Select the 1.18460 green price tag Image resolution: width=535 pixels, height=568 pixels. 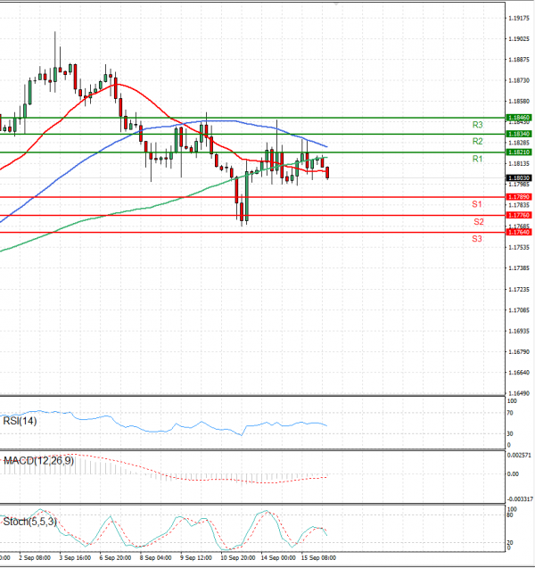click(519, 118)
